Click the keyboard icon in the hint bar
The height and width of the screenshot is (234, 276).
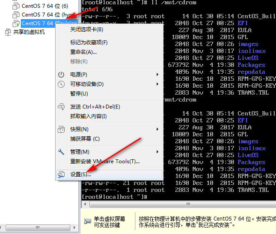tap(88, 221)
